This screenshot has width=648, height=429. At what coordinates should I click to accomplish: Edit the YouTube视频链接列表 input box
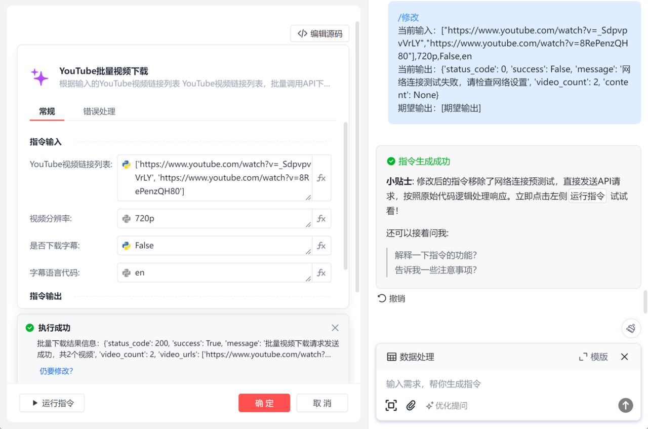(x=215, y=178)
